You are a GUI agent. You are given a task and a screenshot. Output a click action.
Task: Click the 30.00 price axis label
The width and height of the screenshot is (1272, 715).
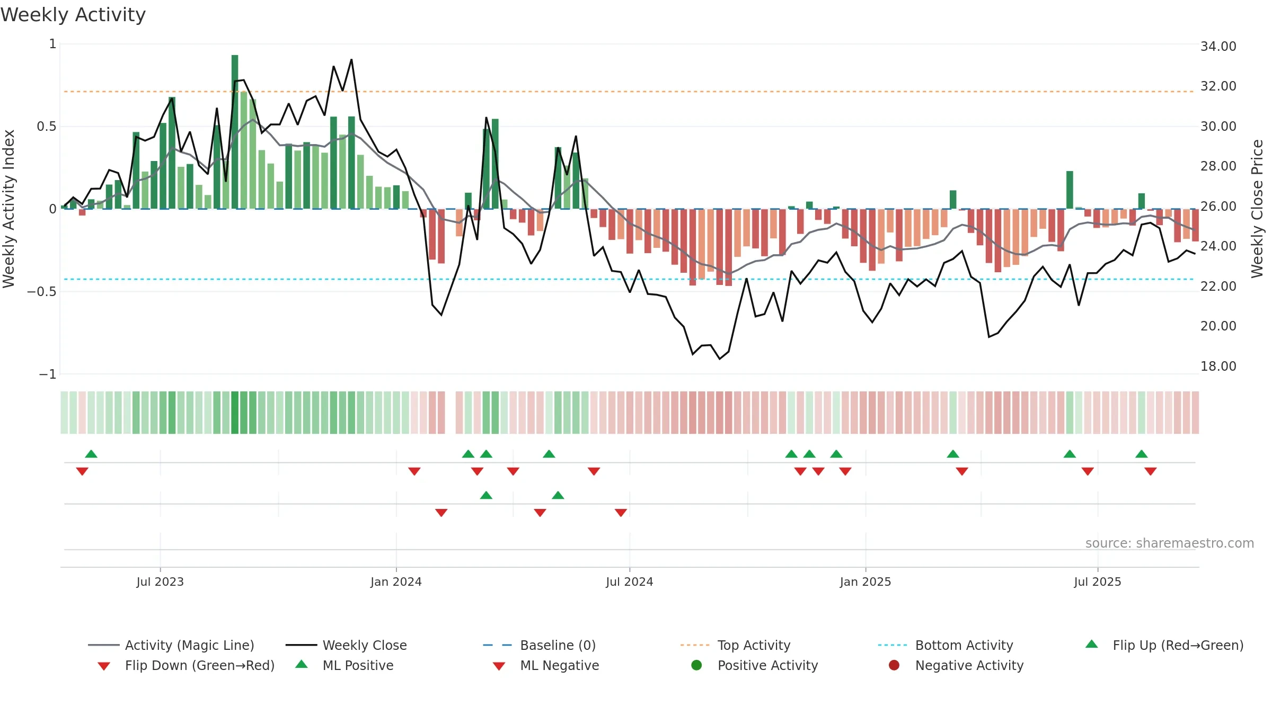1218,127
